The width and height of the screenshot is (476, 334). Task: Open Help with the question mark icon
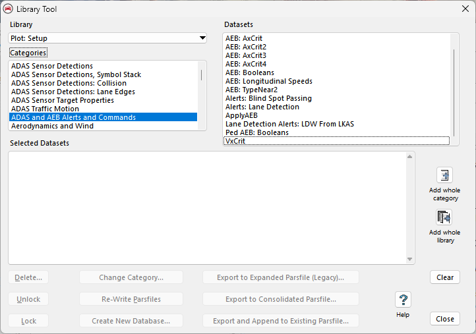(x=403, y=300)
